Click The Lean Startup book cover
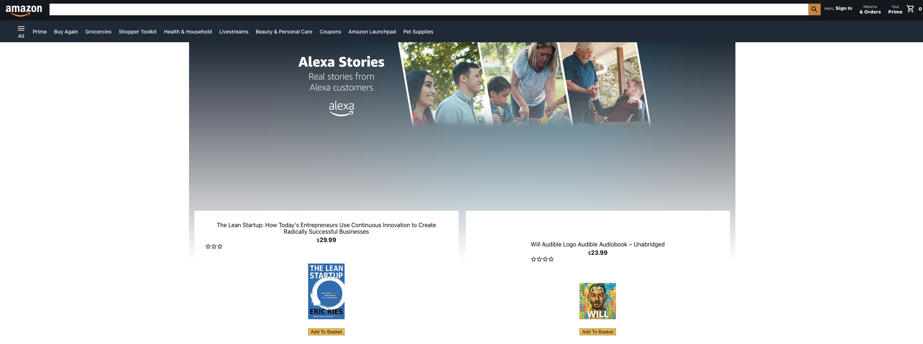Image resolution: width=923 pixels, height=344 pixels. [x=326, y=292]
